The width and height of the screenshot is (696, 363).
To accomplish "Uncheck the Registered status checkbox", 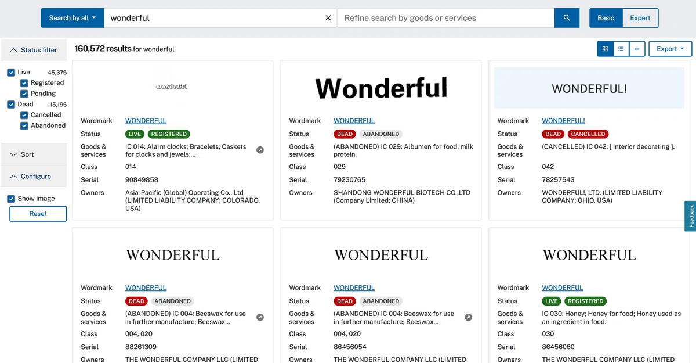I will click(x=24, y=83).
